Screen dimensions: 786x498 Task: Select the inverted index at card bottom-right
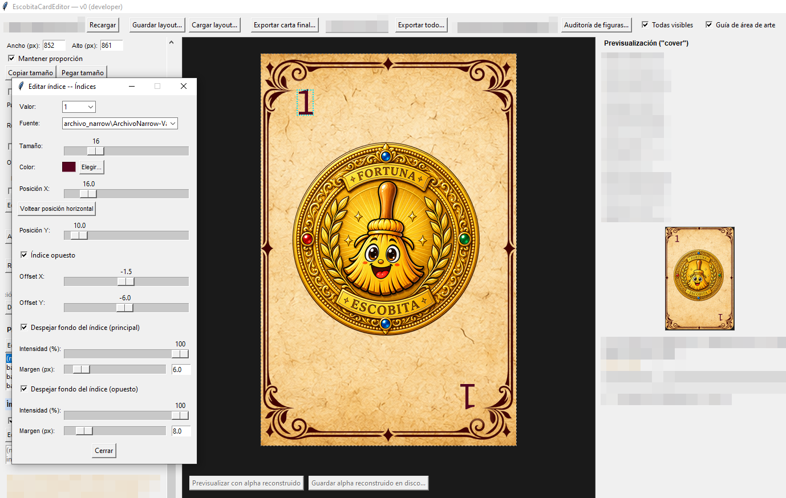(468, 397)
